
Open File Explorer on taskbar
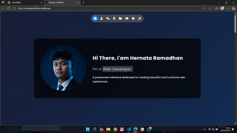108,129
